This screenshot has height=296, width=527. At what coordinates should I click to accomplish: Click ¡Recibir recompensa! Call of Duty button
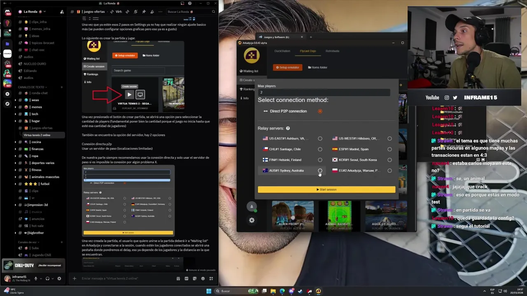tap(49, 265)
